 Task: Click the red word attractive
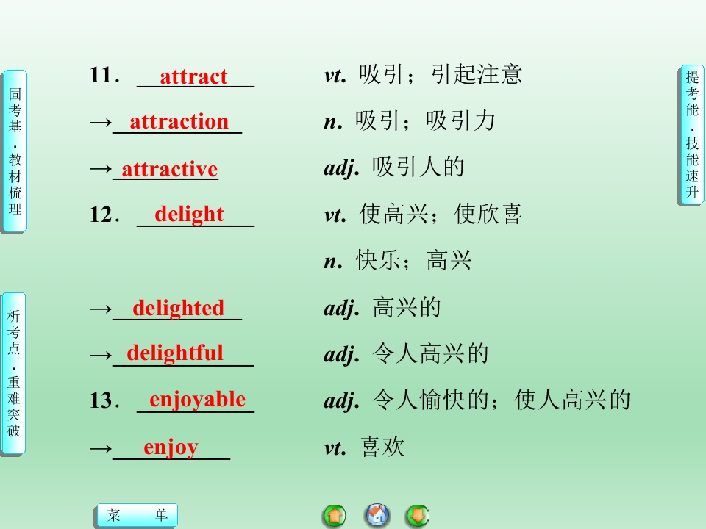pos(170,169)
